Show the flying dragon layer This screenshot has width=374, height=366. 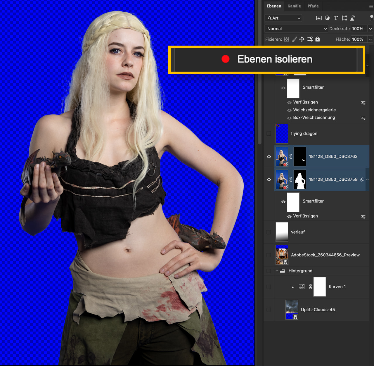[269, 134]
